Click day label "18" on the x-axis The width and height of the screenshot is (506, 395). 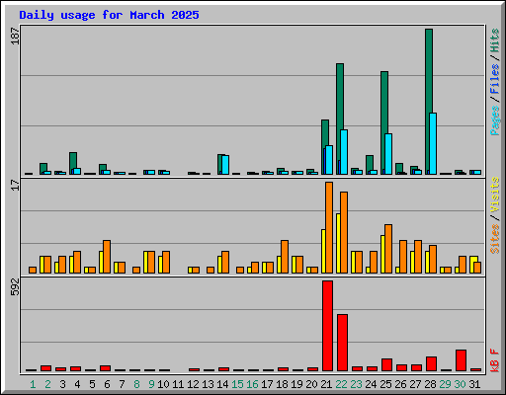(282, 384)
